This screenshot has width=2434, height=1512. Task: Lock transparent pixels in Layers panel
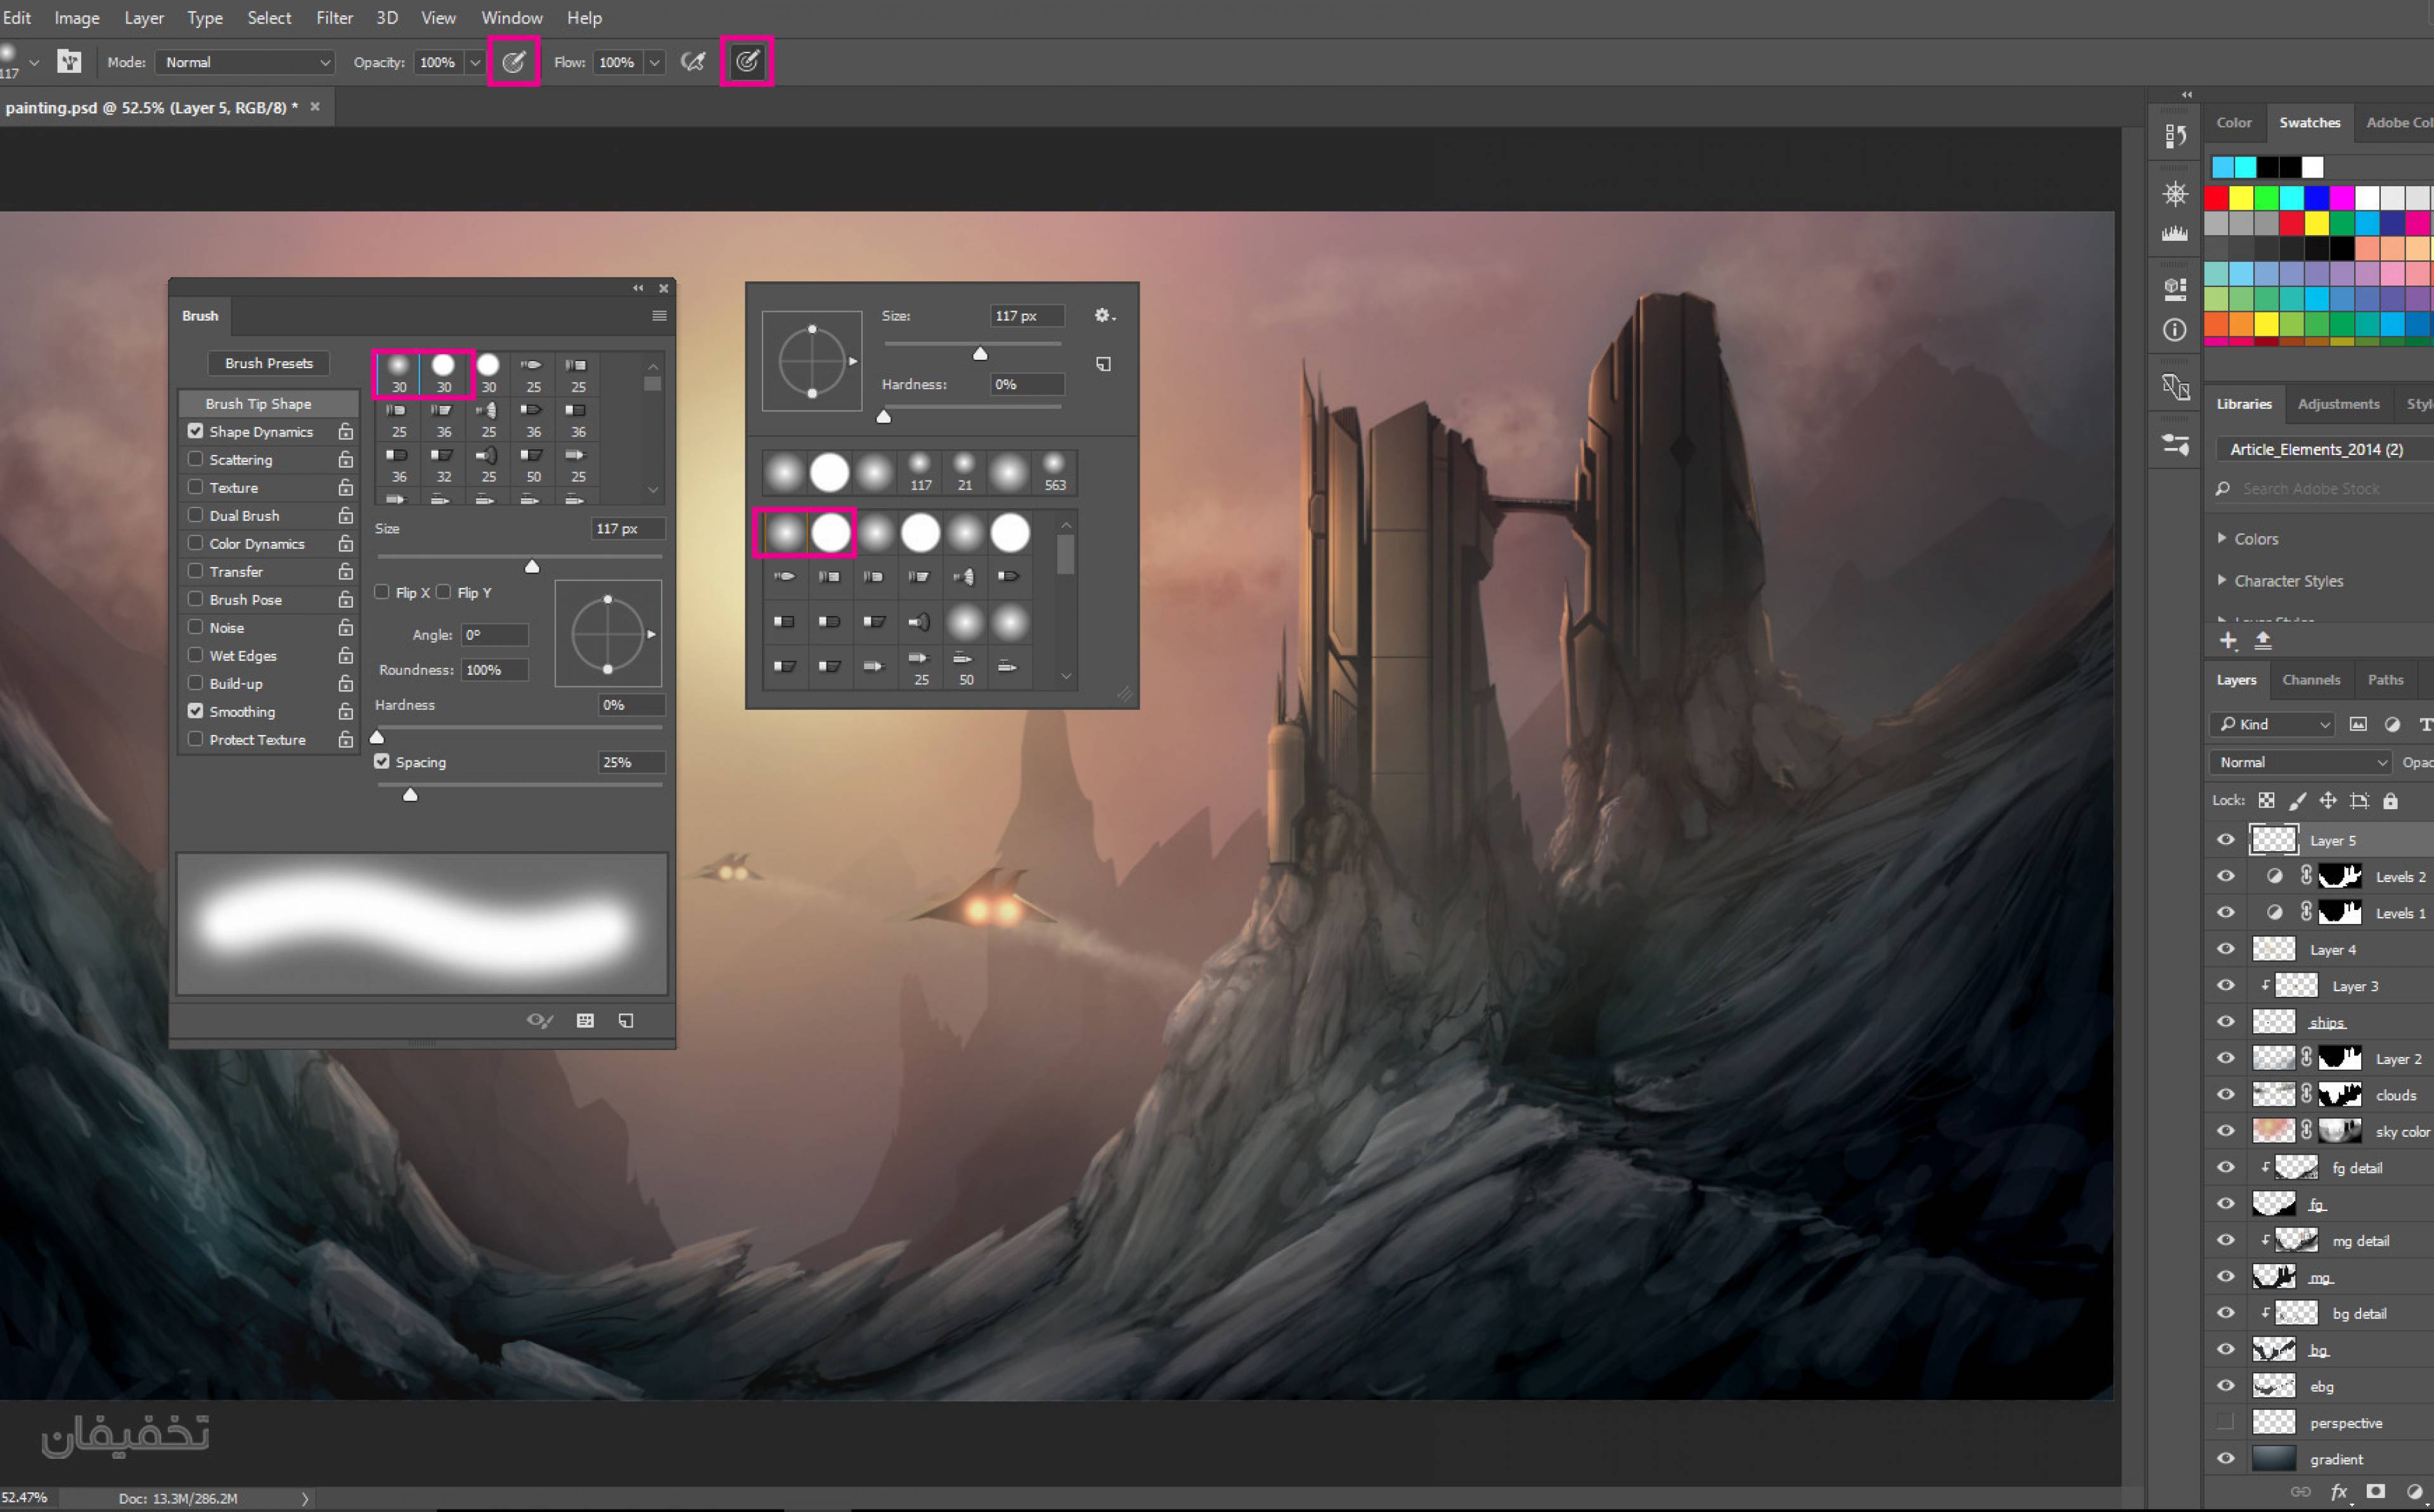pyautogui.click(x=2267, y=800)
